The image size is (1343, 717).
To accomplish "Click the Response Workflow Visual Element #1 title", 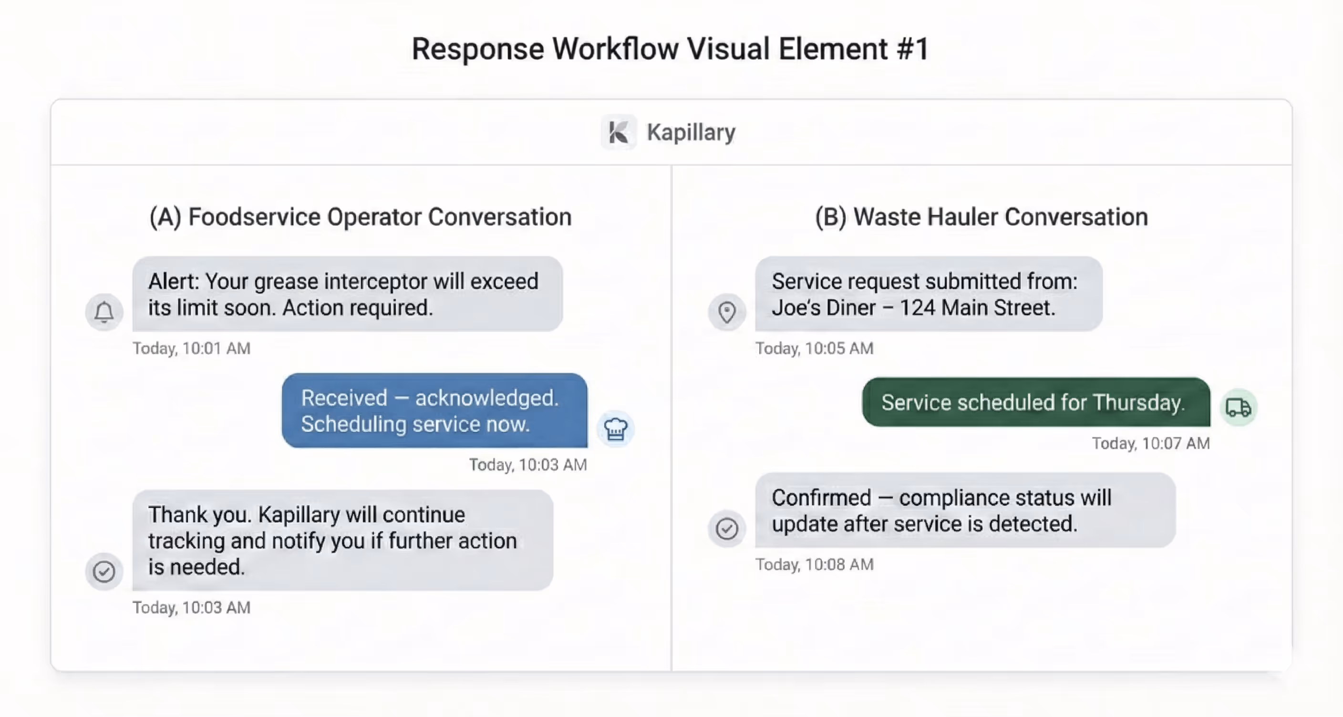I will (671, 49).
